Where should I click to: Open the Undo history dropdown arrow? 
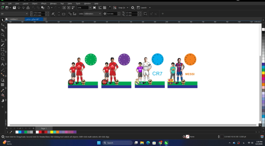[x=52, y=8]
